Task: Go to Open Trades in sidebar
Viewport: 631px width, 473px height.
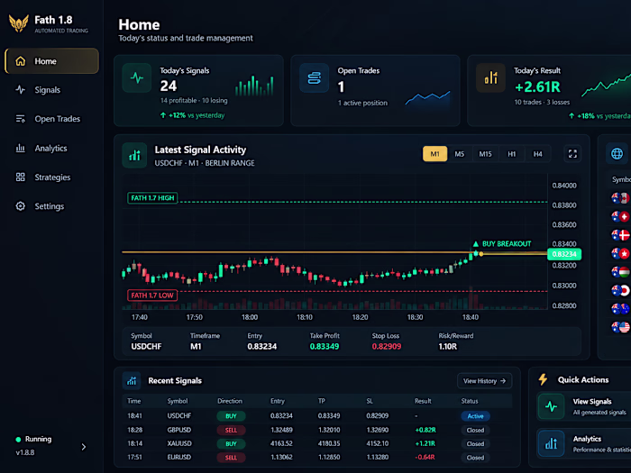Action: 51,119
